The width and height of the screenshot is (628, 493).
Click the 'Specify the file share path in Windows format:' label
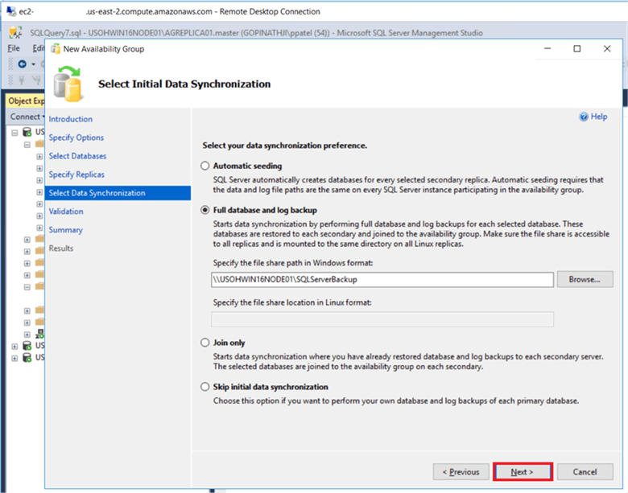(293, 263)
